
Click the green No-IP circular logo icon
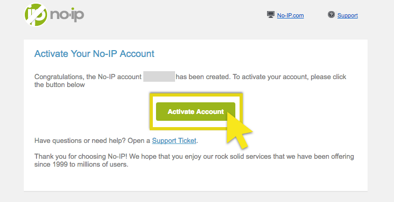[35, 15]
